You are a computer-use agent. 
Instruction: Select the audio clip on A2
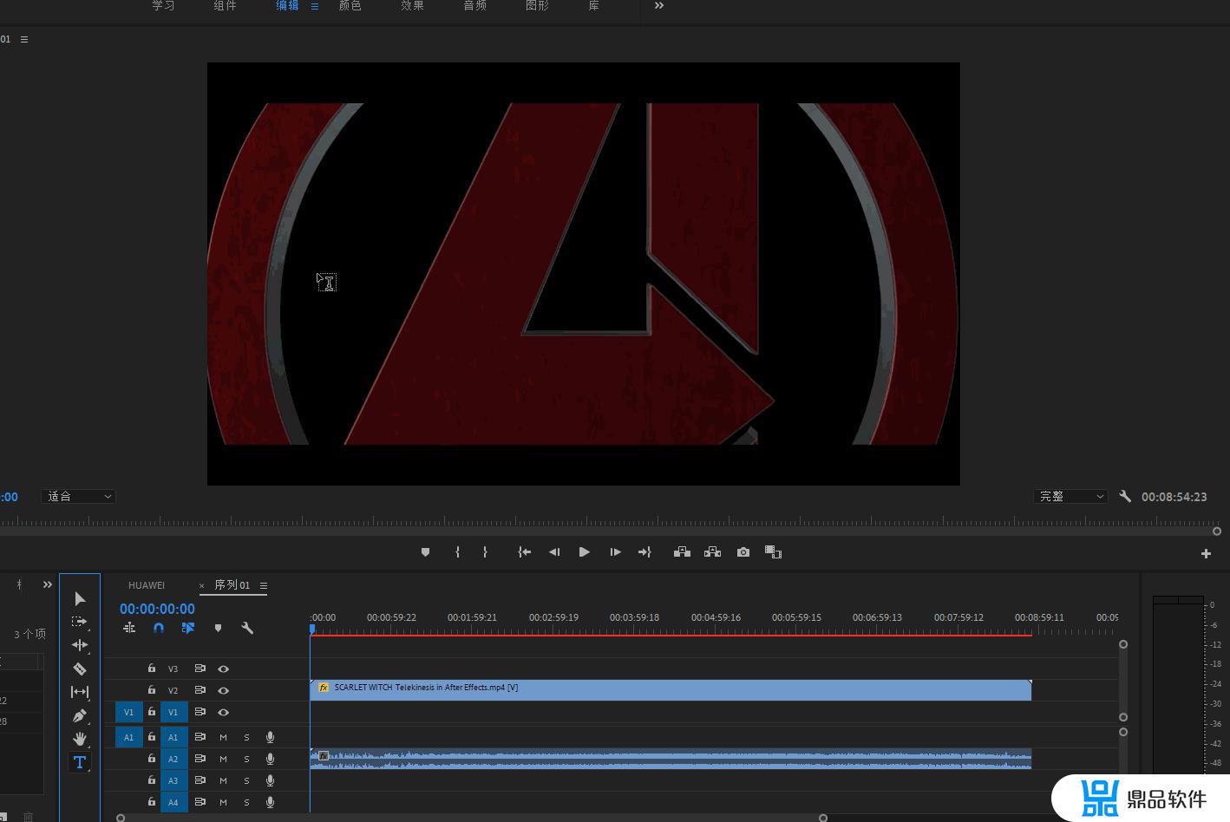click(x=671, y=759)
